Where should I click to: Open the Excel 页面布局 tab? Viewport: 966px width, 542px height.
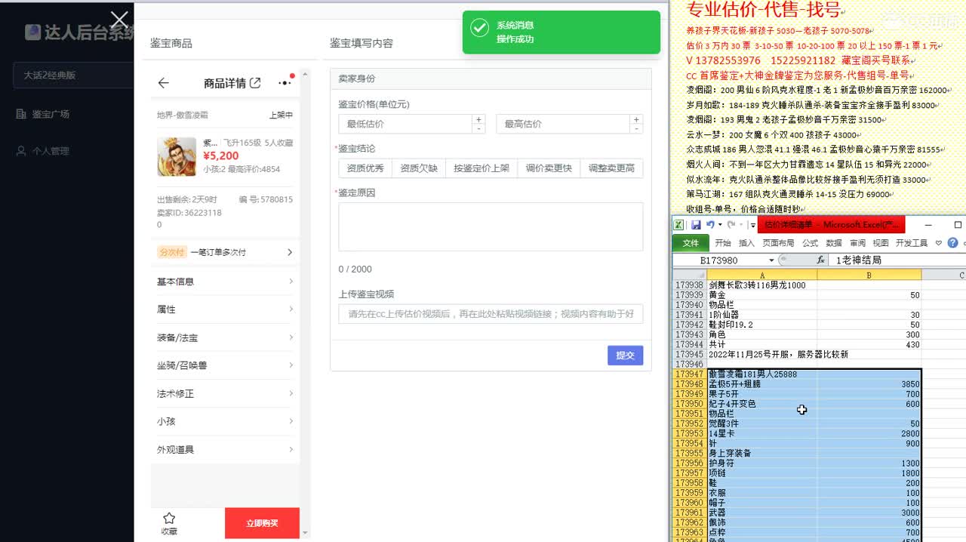click(778, 243)
